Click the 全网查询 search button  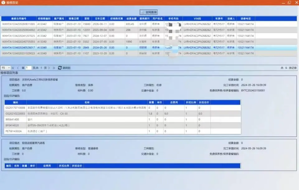149,12
